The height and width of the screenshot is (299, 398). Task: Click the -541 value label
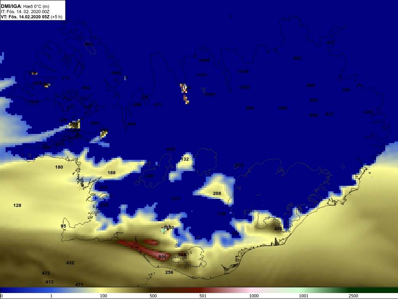(33, 102)
